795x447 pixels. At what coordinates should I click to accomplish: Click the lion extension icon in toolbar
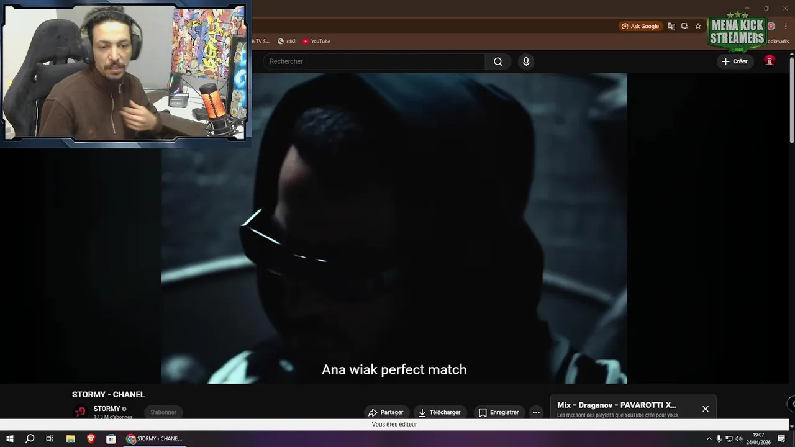point(771,26)
